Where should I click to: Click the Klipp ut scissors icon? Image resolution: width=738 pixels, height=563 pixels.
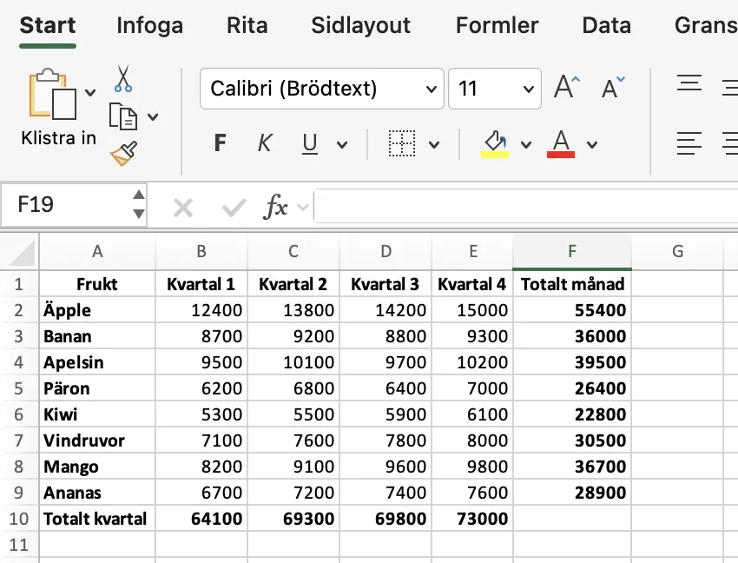[x=124, y=79]
